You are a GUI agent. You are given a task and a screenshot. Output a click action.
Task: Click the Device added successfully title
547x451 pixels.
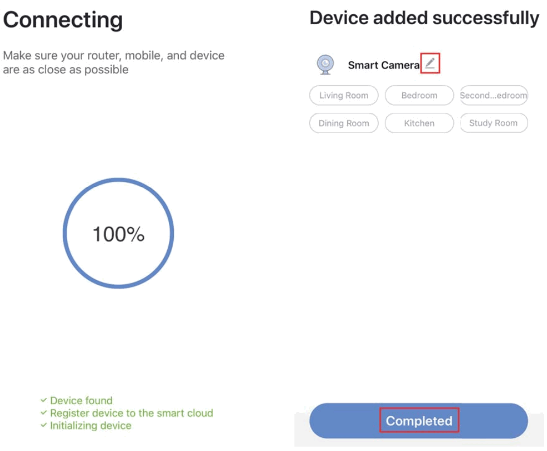424,18
